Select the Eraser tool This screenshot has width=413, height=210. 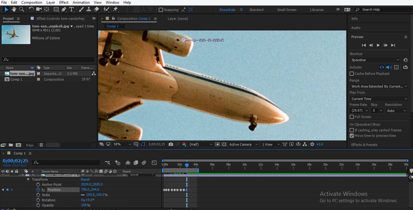[96, 9]
